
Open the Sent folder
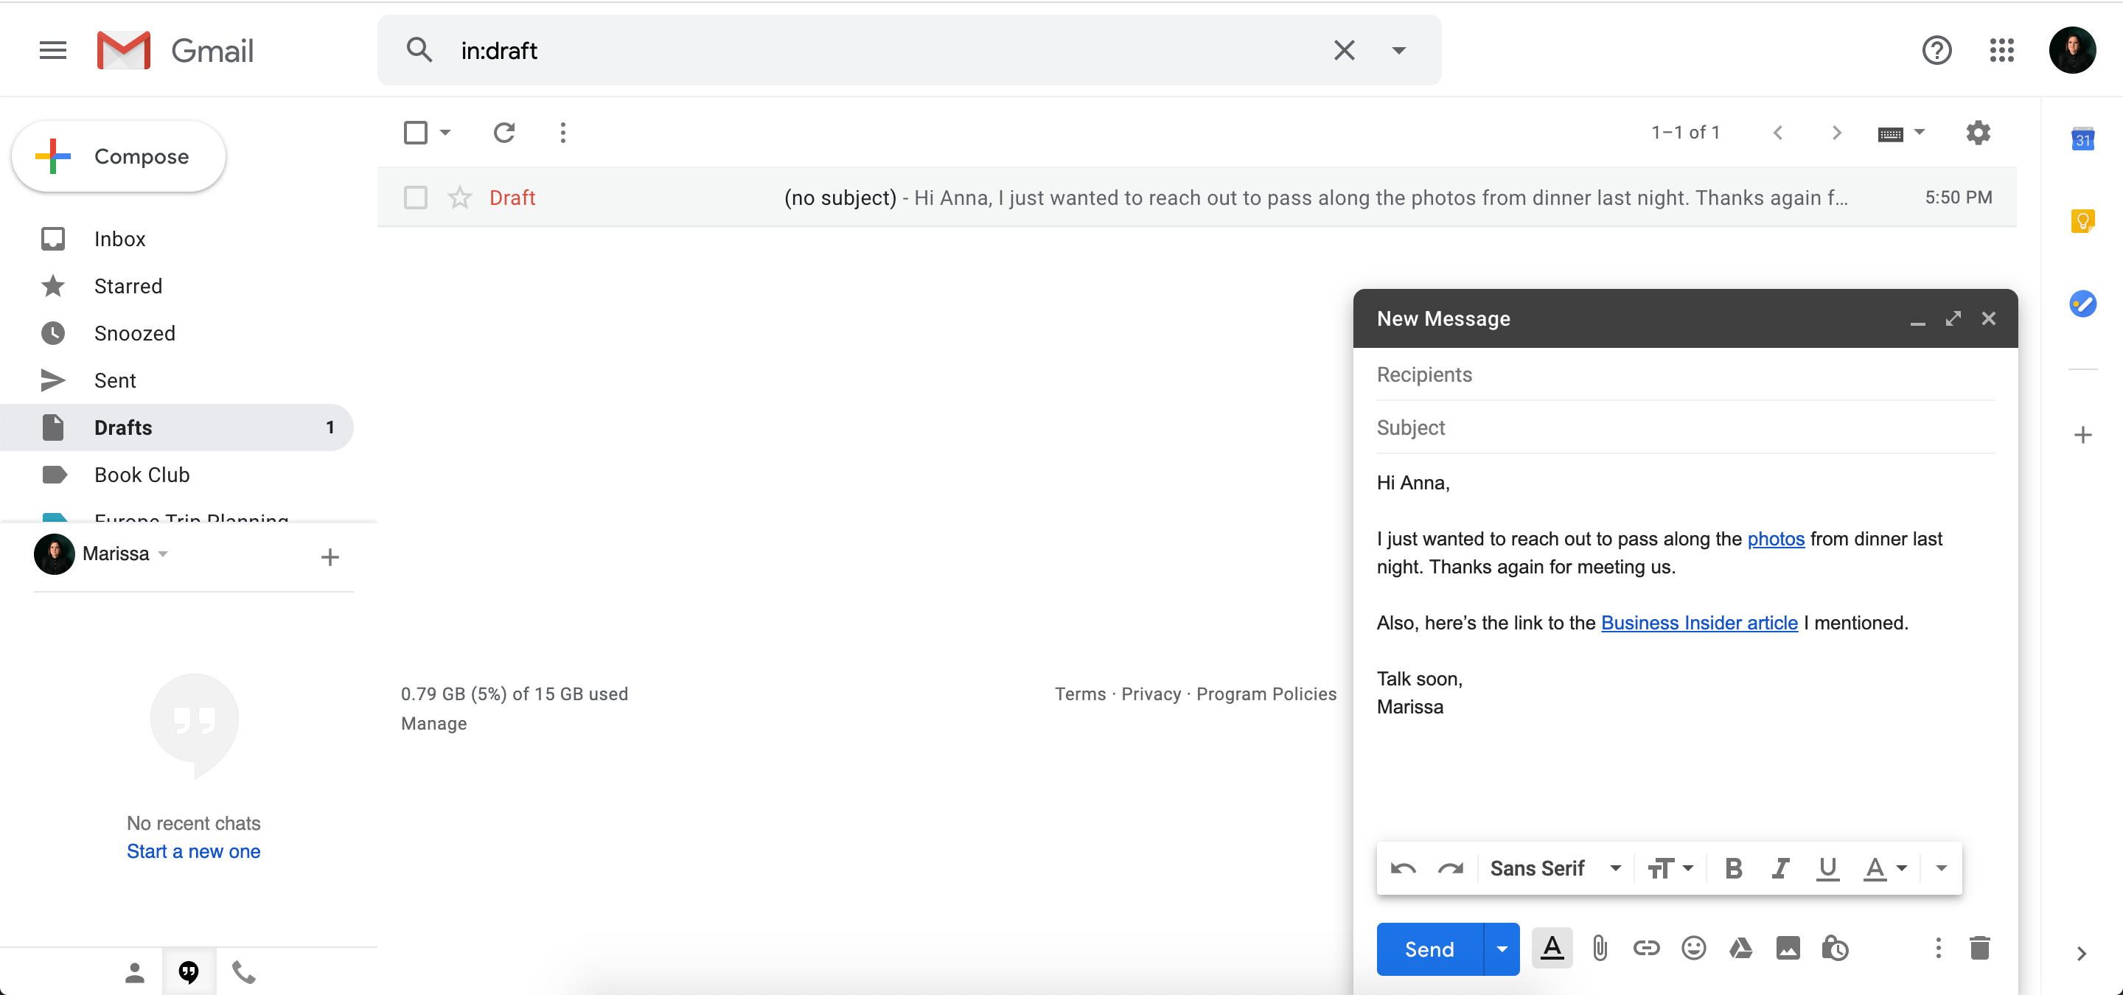click(x=114, y=380)
